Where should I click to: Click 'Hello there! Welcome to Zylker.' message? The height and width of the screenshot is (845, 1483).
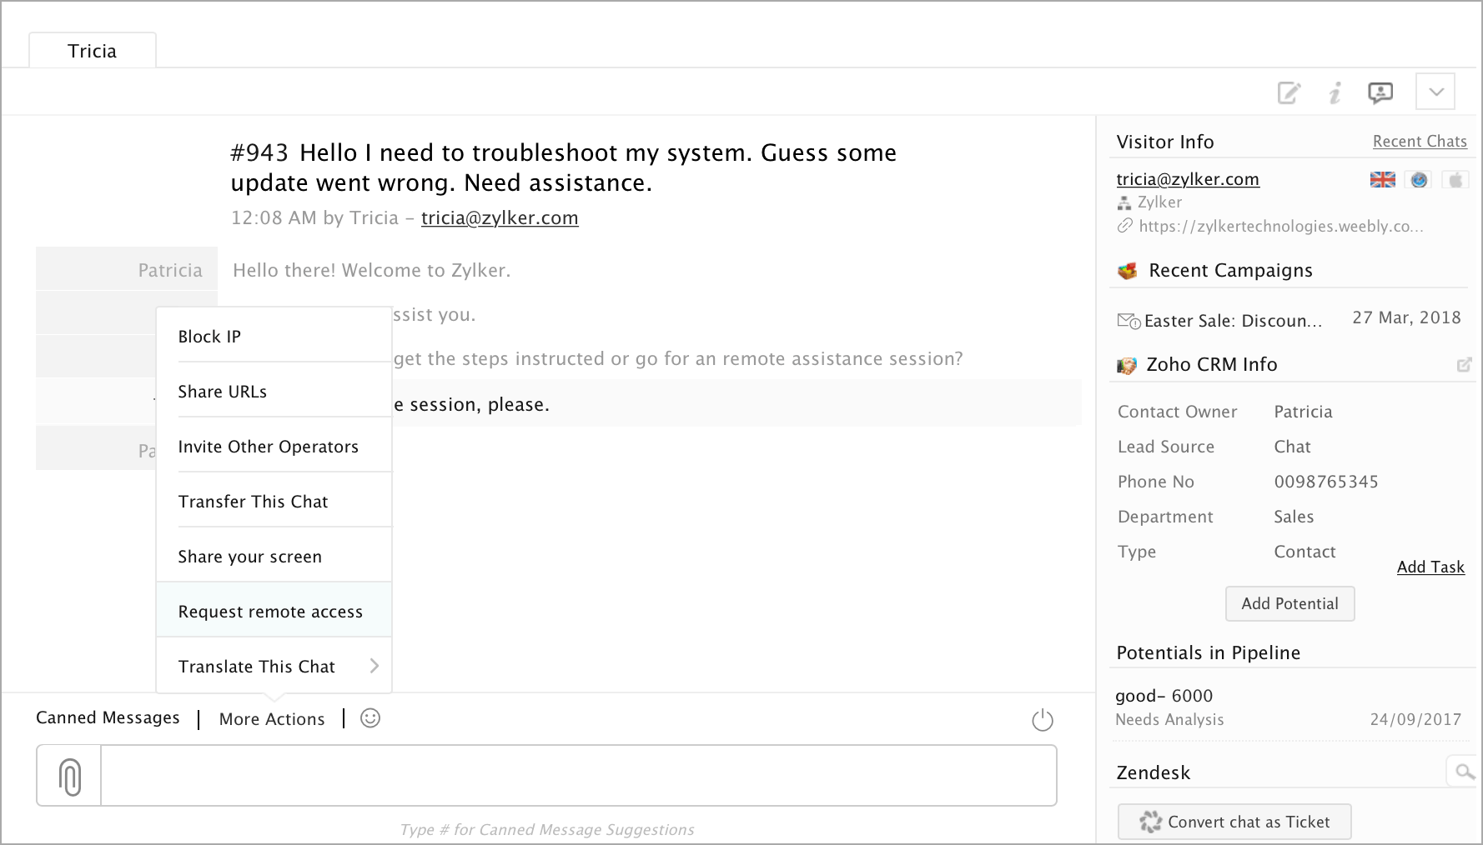372,270
